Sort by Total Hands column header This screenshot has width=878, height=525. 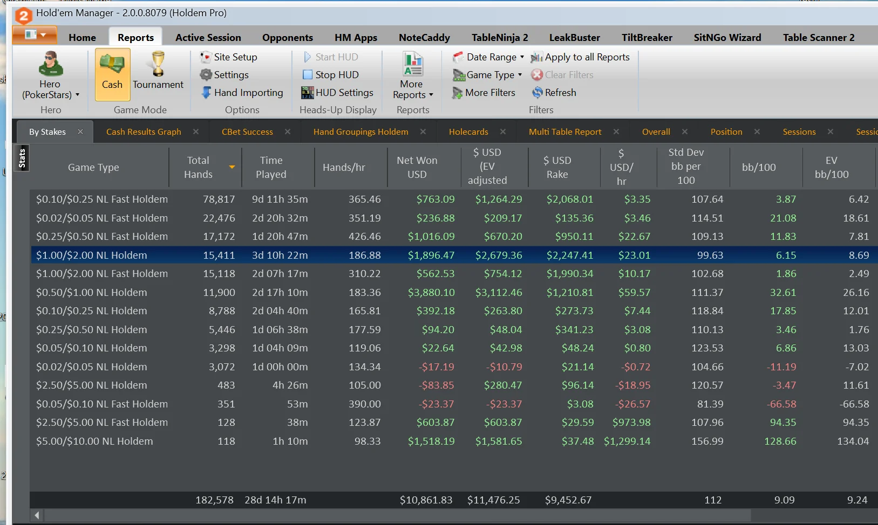tap(198, 168)
